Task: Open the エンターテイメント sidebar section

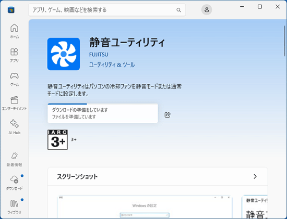Action: point(14,103)
